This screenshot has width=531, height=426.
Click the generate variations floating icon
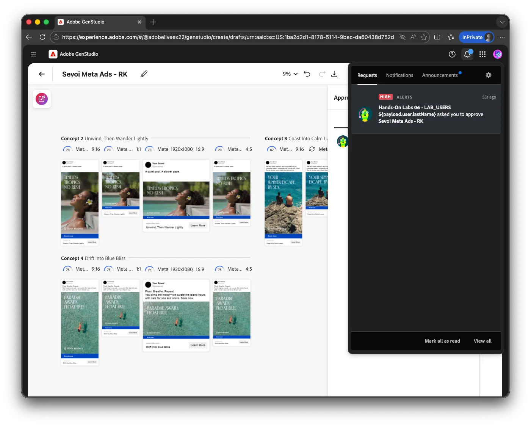click(42, 99)
